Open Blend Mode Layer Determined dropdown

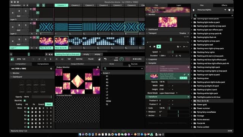pyautogui.click(x=169, y=93)
